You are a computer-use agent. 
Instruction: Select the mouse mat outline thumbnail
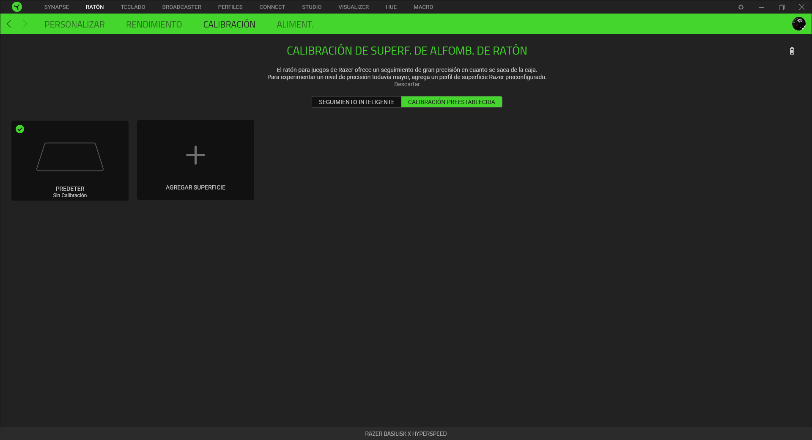(x=70, y=157)
